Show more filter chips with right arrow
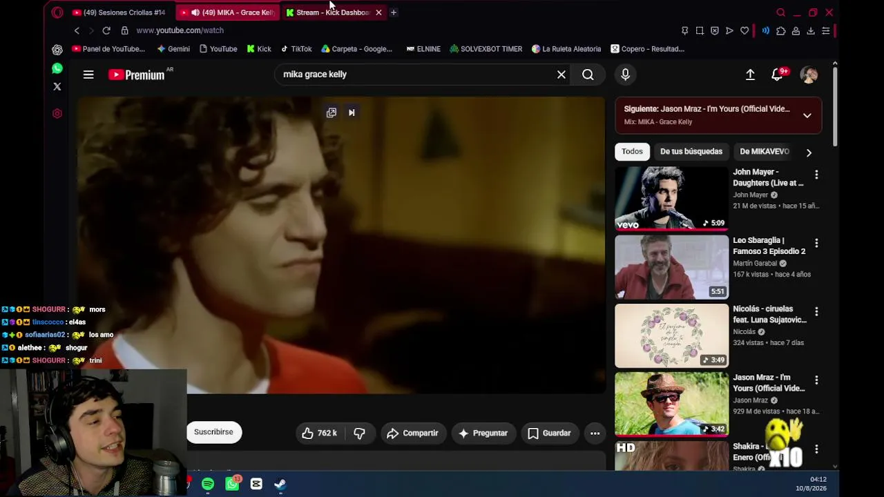Image resolution: width=884 pixels, height=497 pixels. pos(809,152)
